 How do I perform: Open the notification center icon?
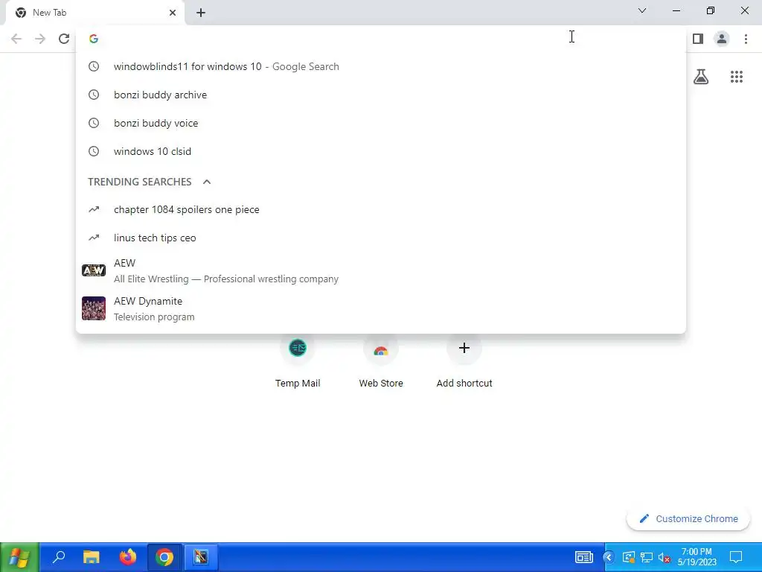tap(736, 557)
